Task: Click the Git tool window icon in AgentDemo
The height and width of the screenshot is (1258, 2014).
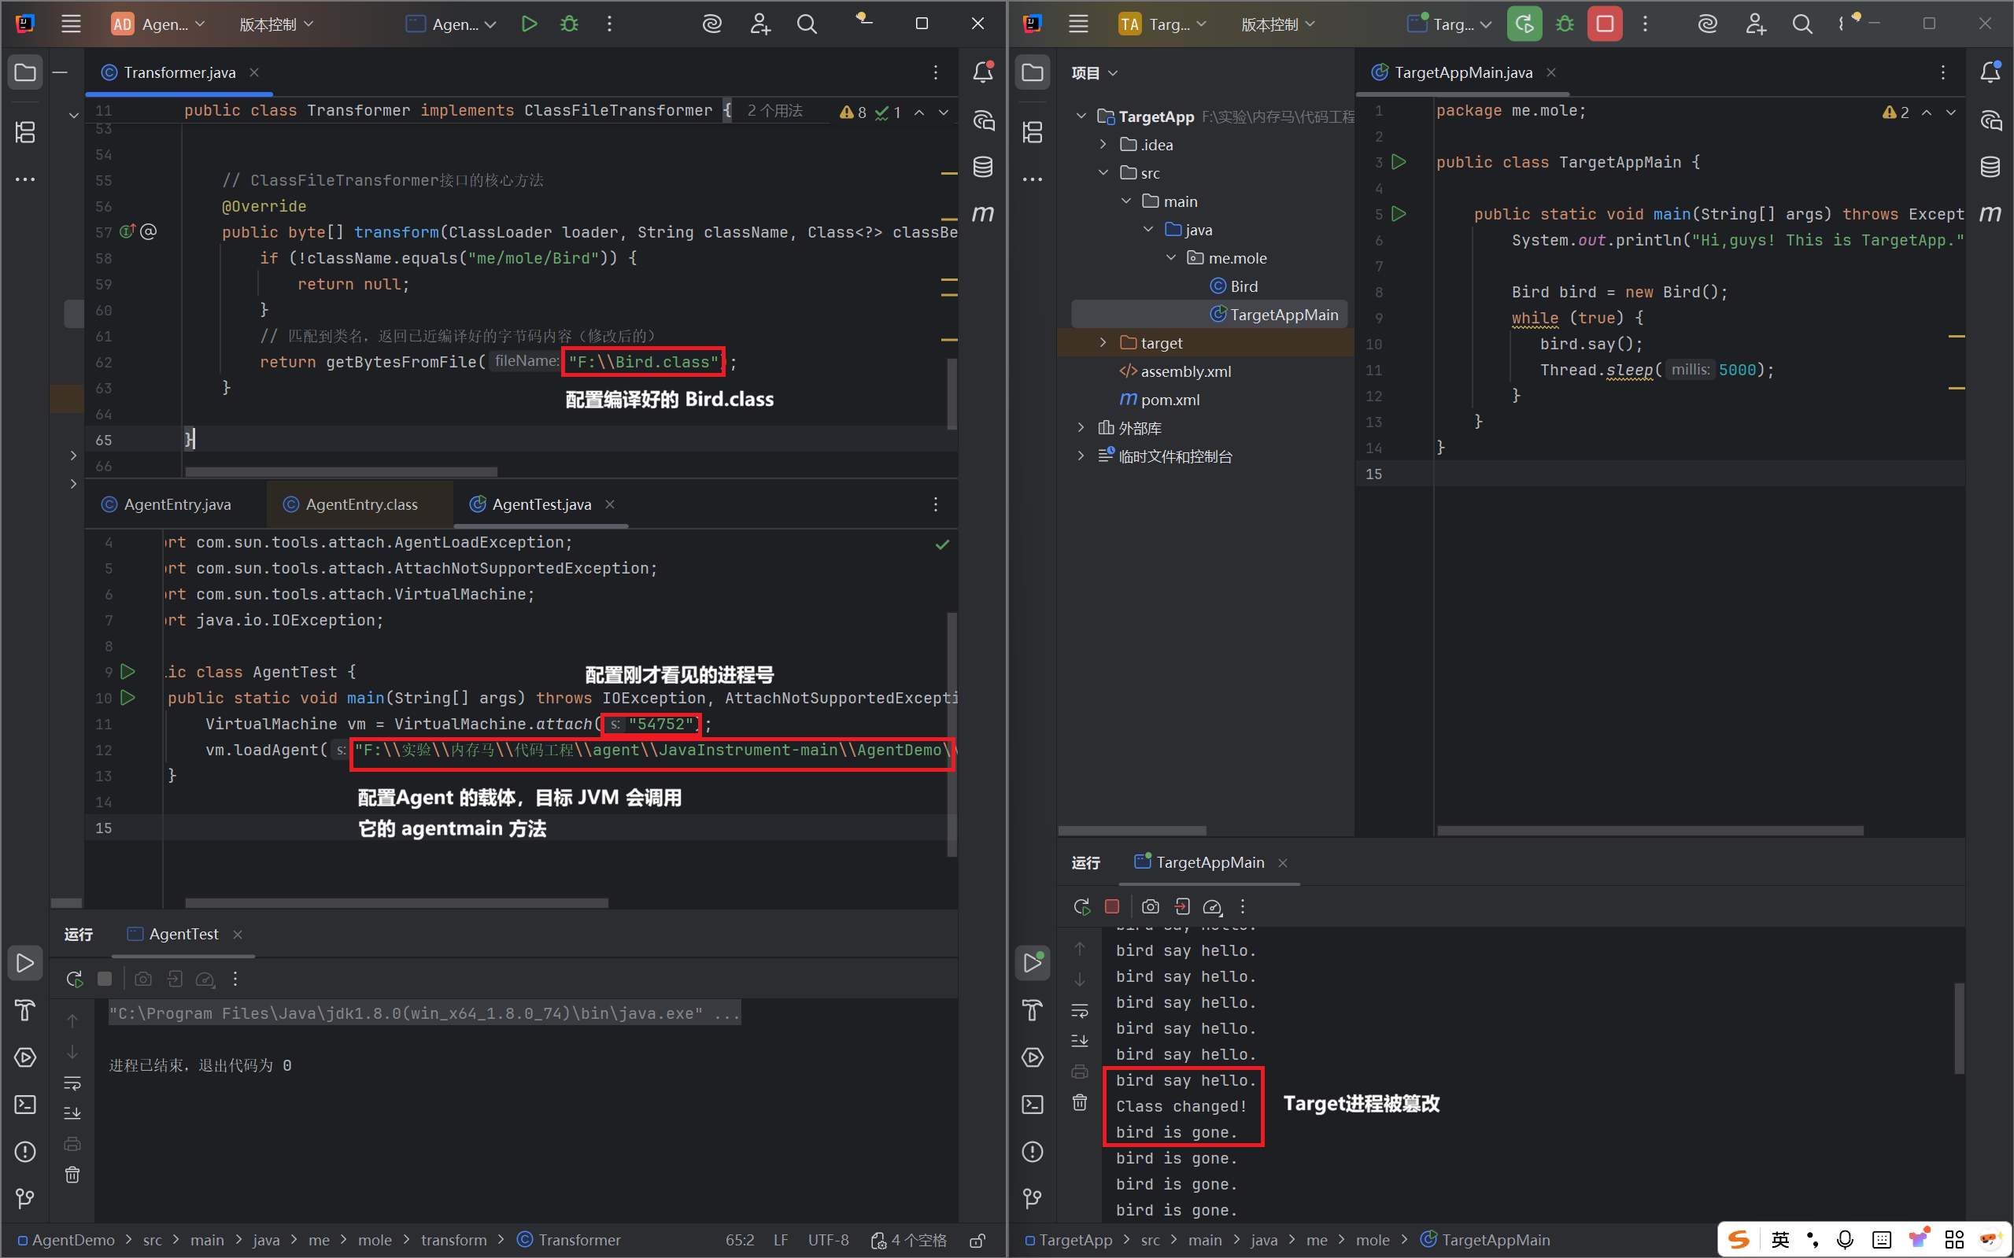Action: (x=25, y=1198)
